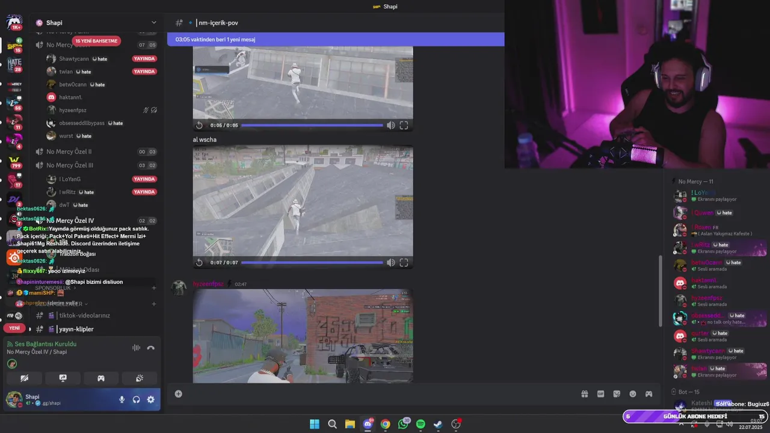The height and width of the screenshot is (433, 770).
Task: Expand the Shapi server dropdown menu
Action: pos(153,23)
